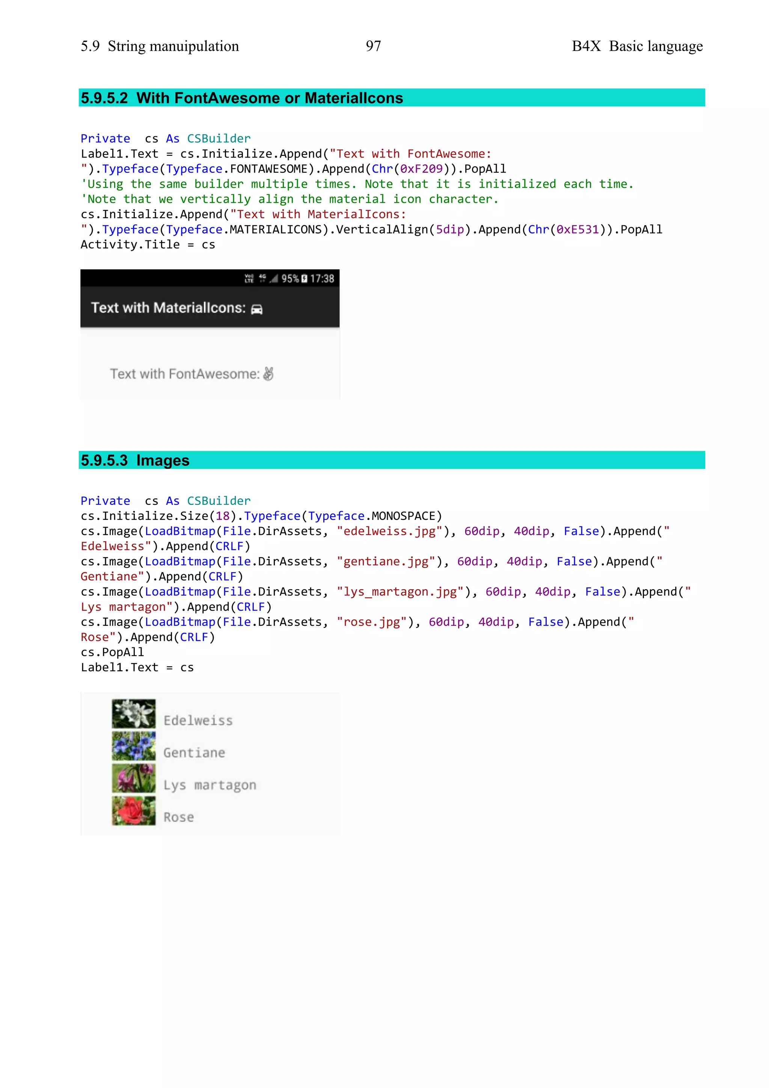Click the peace-hand icon after "Text with FontAwesome:"
Screen dimensions: 769x1088
coord(268,374)
